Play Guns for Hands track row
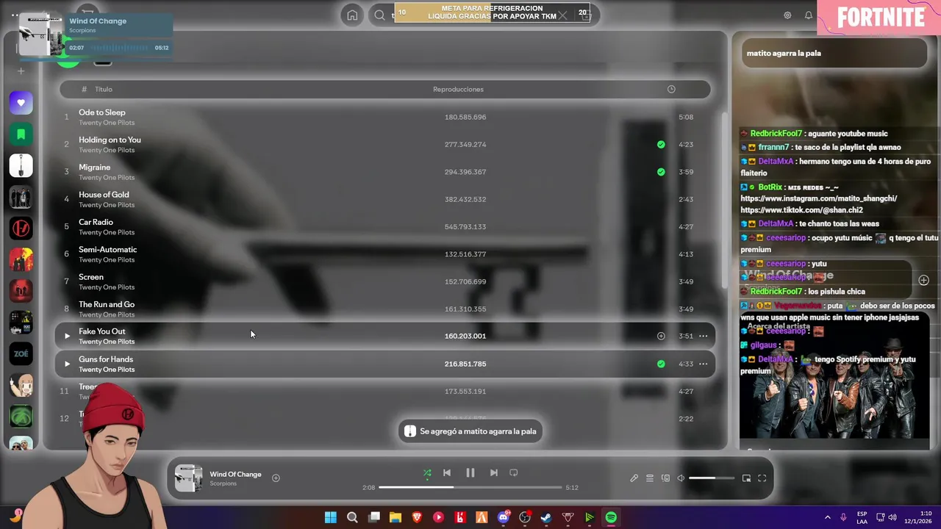 click(x=67, y=364)
